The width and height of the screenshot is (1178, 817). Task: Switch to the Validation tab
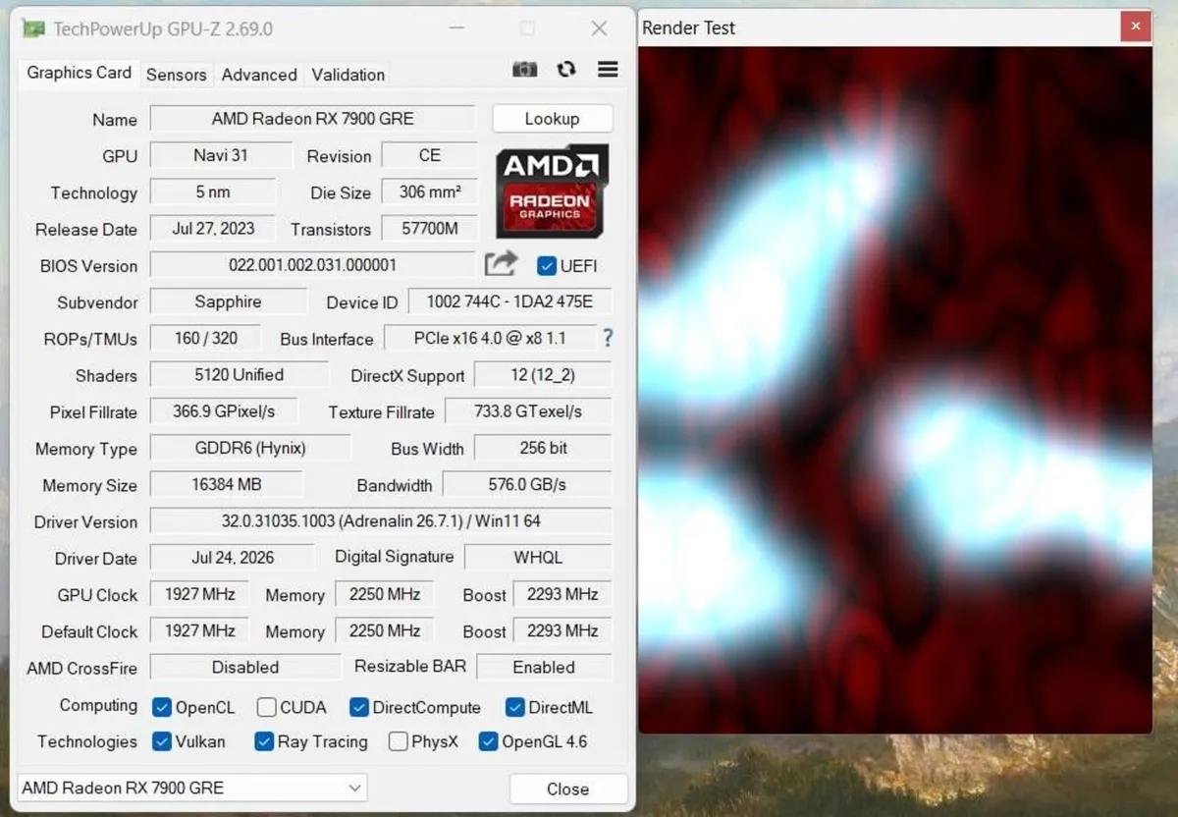coord(348,75)
